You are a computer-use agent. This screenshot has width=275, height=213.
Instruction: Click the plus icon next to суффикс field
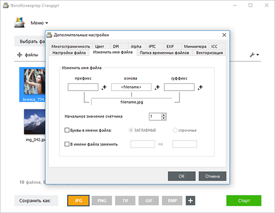pyautogui.click(x=200, y=87)
